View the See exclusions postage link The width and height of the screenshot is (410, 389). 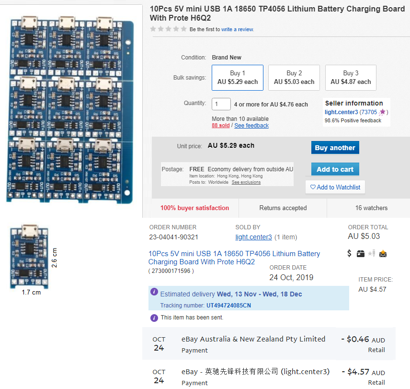point(246,182)
